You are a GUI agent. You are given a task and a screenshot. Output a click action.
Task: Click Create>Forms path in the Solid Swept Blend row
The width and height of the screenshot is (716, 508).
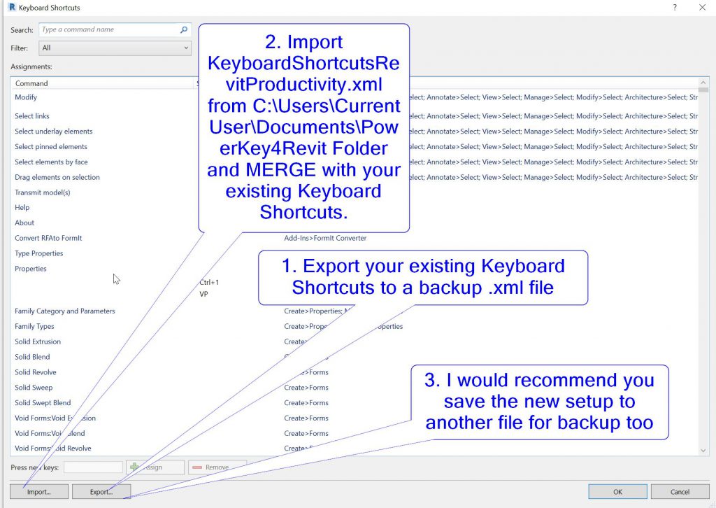click(306, 403)
